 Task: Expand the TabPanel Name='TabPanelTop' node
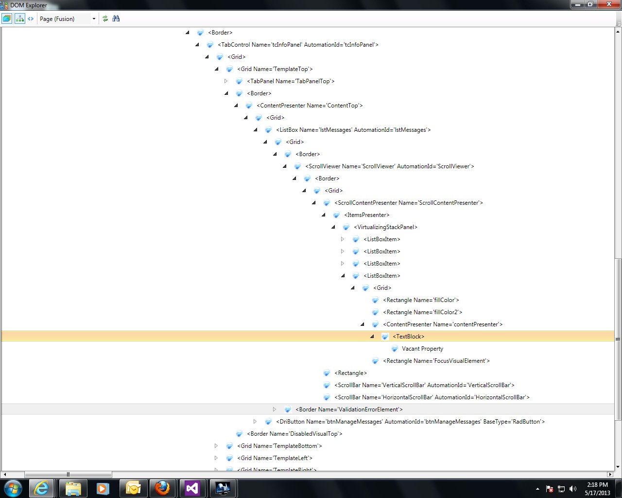tap(226, 81)
